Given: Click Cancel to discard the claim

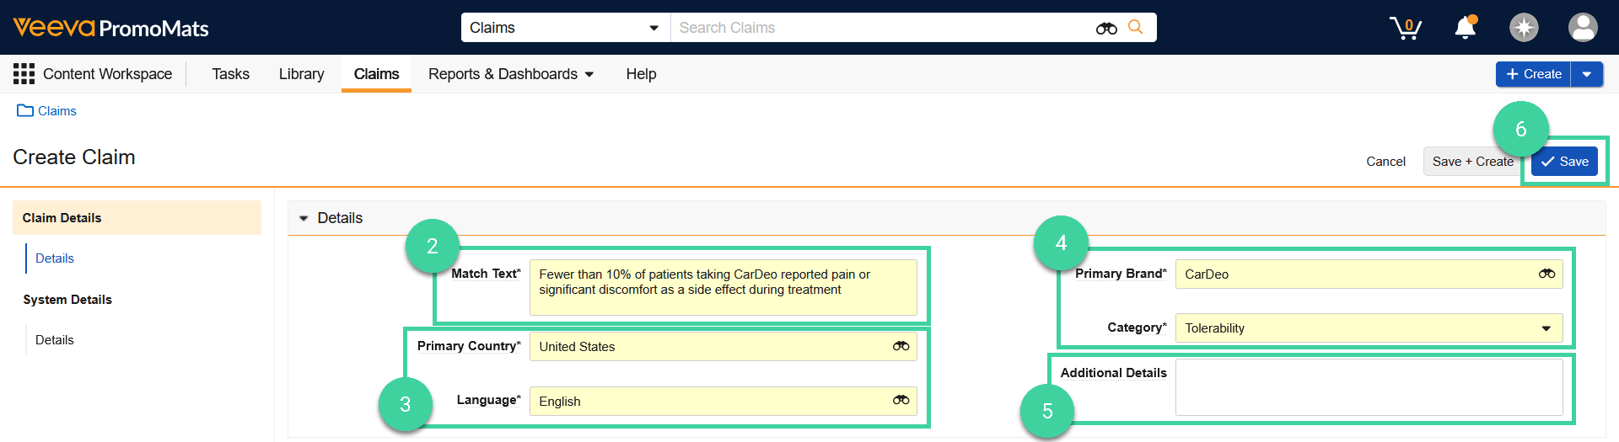Looking at the screenshot, I should [1385, 162].
